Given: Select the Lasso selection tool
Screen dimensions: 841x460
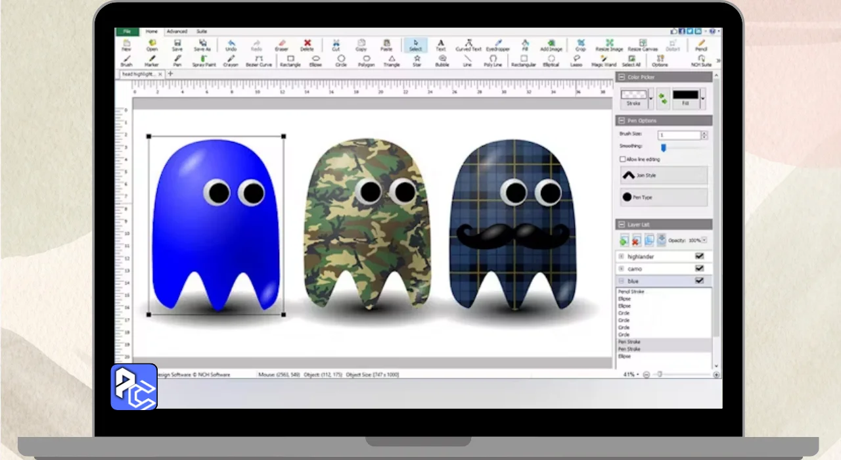Looking at the screenshot, I should pyautogui.click(x=576, y=60).
